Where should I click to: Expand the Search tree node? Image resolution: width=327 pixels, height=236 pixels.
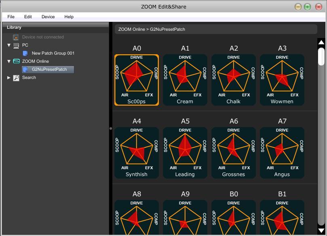[x=9, y=78]
